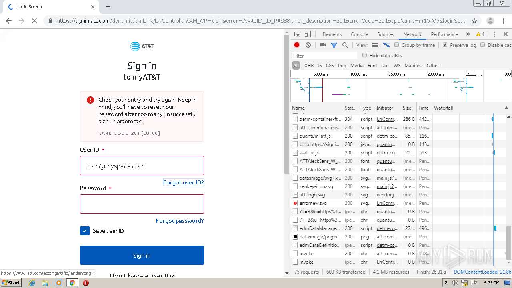Switch to the Performance tab

tap(444, 34)
